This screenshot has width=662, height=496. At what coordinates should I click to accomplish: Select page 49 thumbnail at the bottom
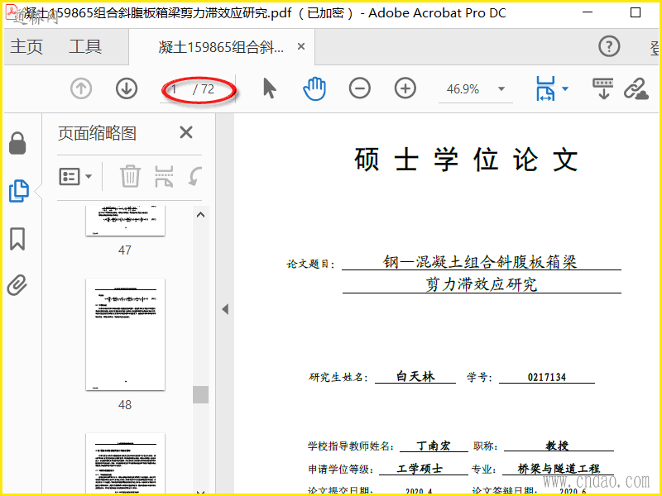pos(126,463)
